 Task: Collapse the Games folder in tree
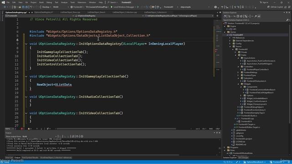pos(224,32)
